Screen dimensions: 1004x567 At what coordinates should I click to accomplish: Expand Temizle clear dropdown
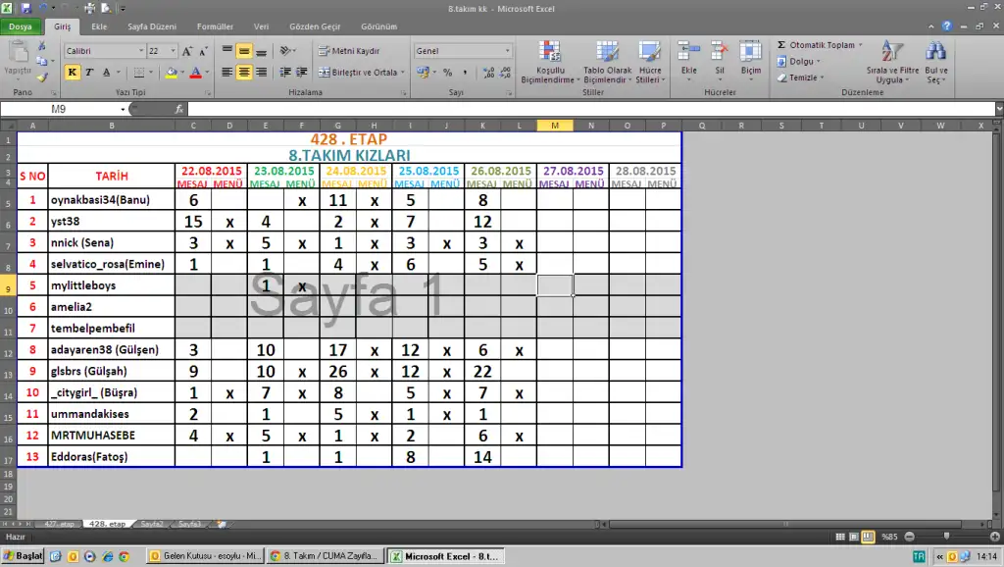822,77
